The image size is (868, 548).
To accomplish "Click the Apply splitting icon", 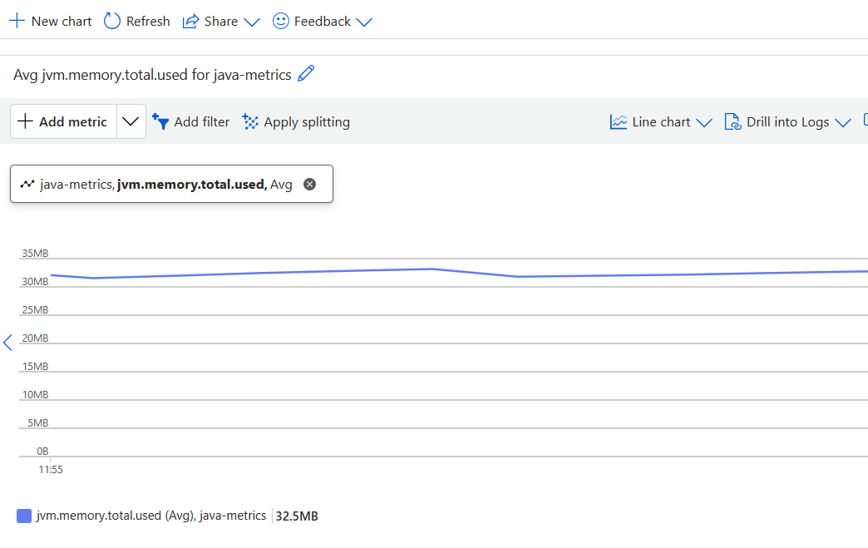I will (250, 122).
